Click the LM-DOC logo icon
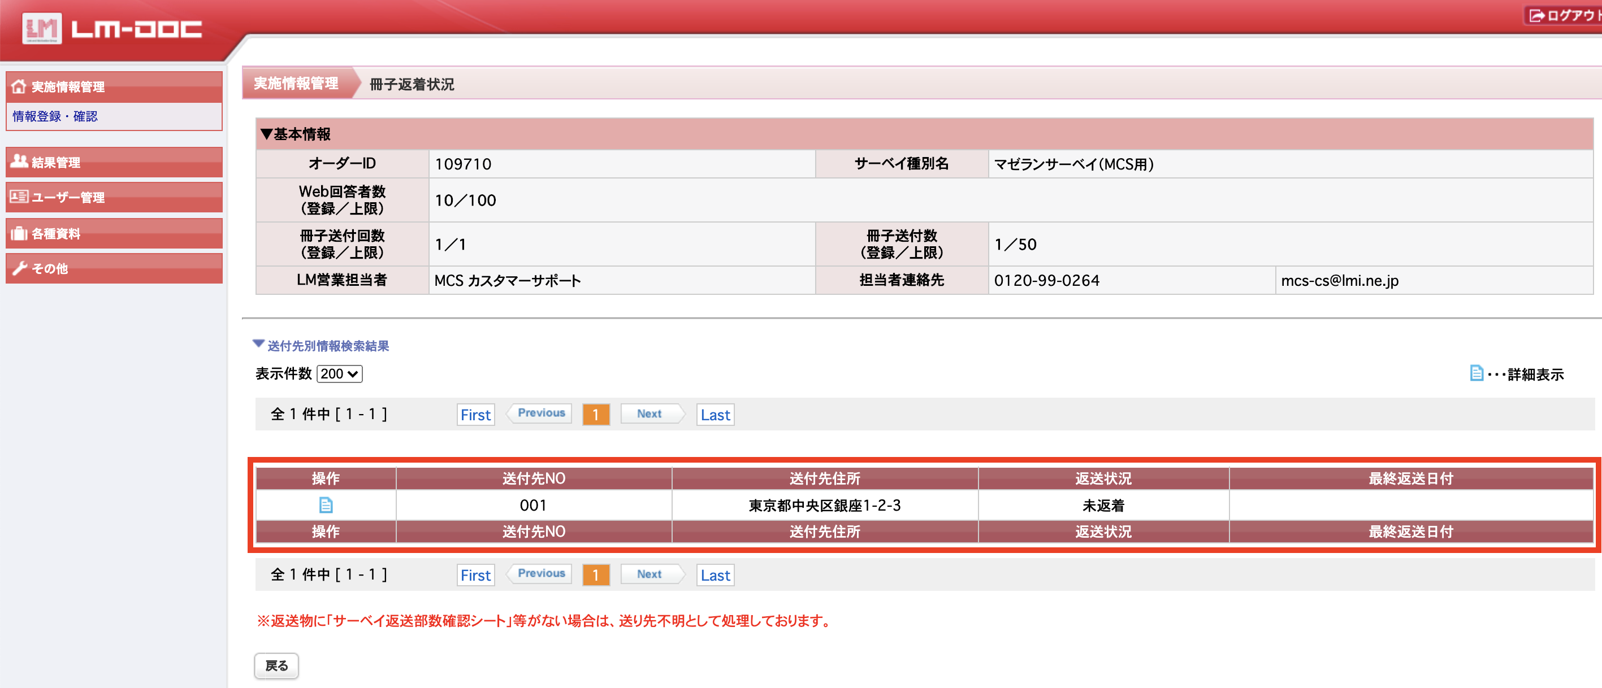 point(42,28)
